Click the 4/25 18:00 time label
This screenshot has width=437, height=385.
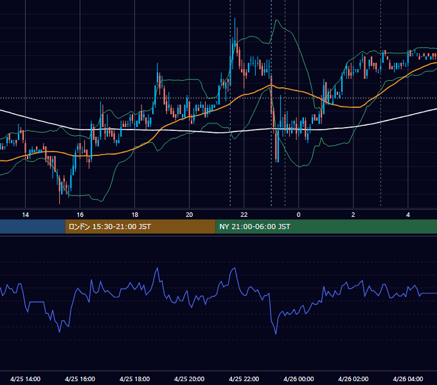[x=134, y=379]
